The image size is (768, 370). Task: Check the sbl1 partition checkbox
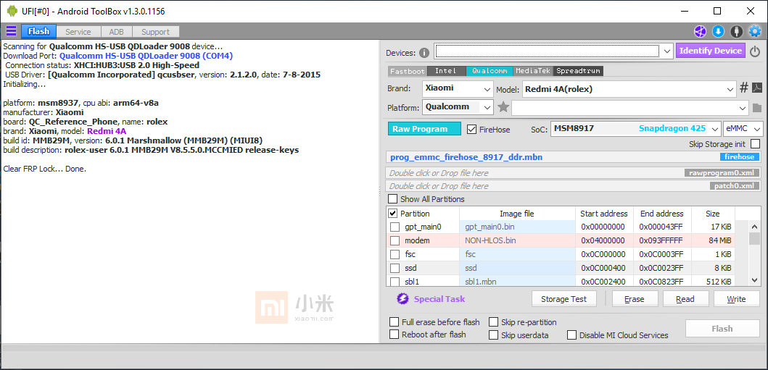tap(395, 282)
